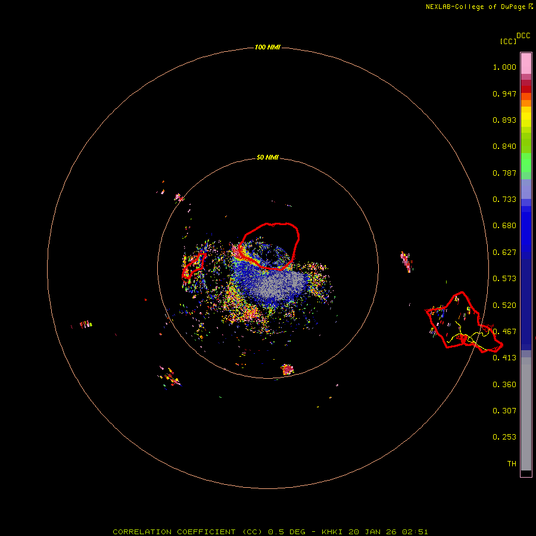Click the 100 NMI range ring label
Viewport: 536px width, 536px height.
267,47
